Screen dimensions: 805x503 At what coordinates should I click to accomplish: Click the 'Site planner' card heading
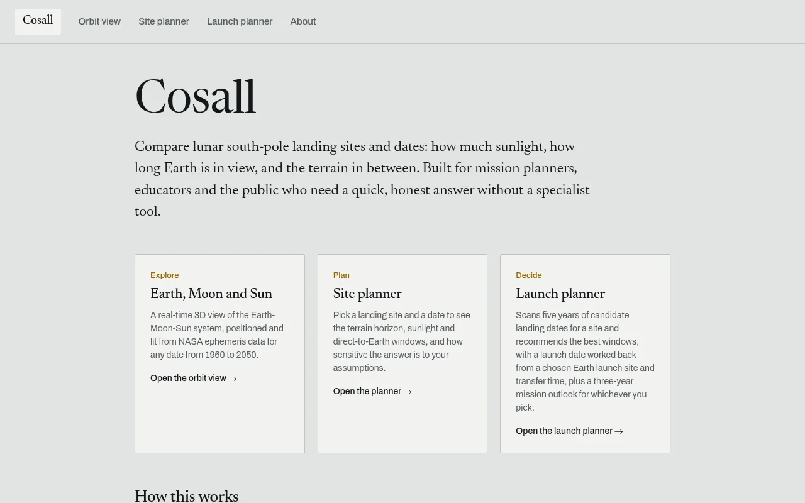[367, 294]
